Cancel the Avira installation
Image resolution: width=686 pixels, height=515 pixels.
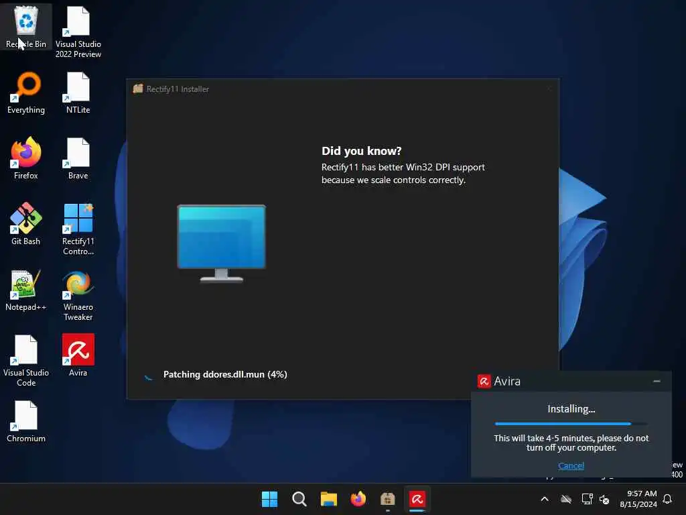click(571, 465)
